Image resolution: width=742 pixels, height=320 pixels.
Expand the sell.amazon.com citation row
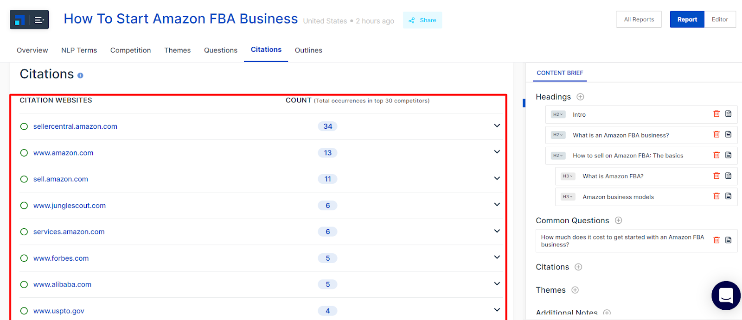tap(497, 178)
